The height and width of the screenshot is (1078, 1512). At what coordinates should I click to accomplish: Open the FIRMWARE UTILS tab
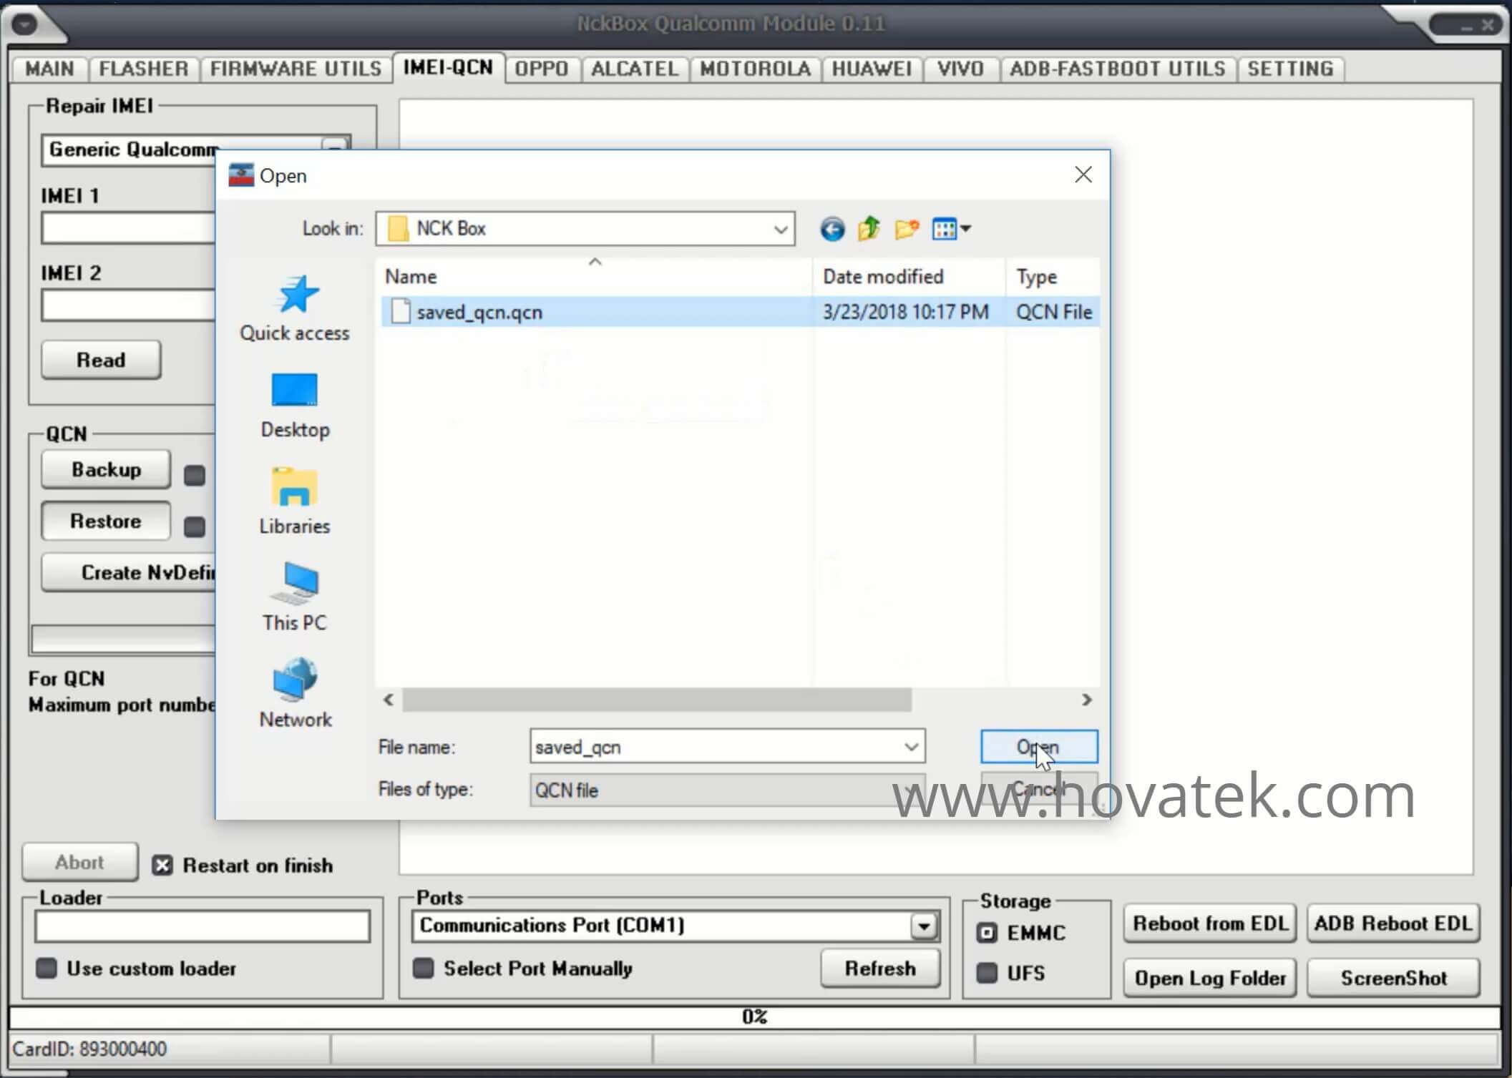[296, 69]
